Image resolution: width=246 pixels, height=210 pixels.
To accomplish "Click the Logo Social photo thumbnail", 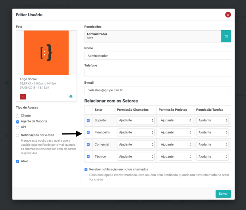I will click(46, 53).
